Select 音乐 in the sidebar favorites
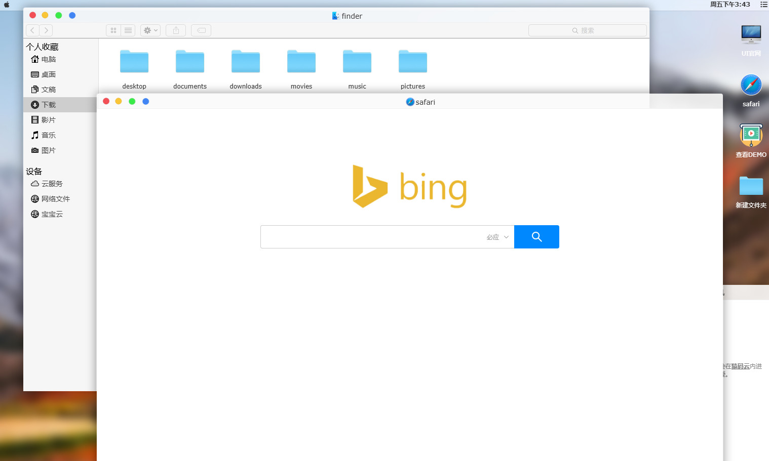Viewport: 769px width, 461px height. 48,135
